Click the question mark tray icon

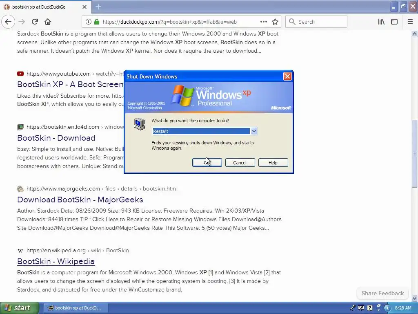(369, 308)
